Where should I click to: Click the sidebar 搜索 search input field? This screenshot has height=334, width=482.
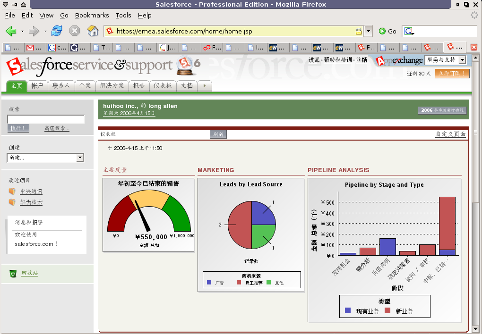(x=46, y=119)
